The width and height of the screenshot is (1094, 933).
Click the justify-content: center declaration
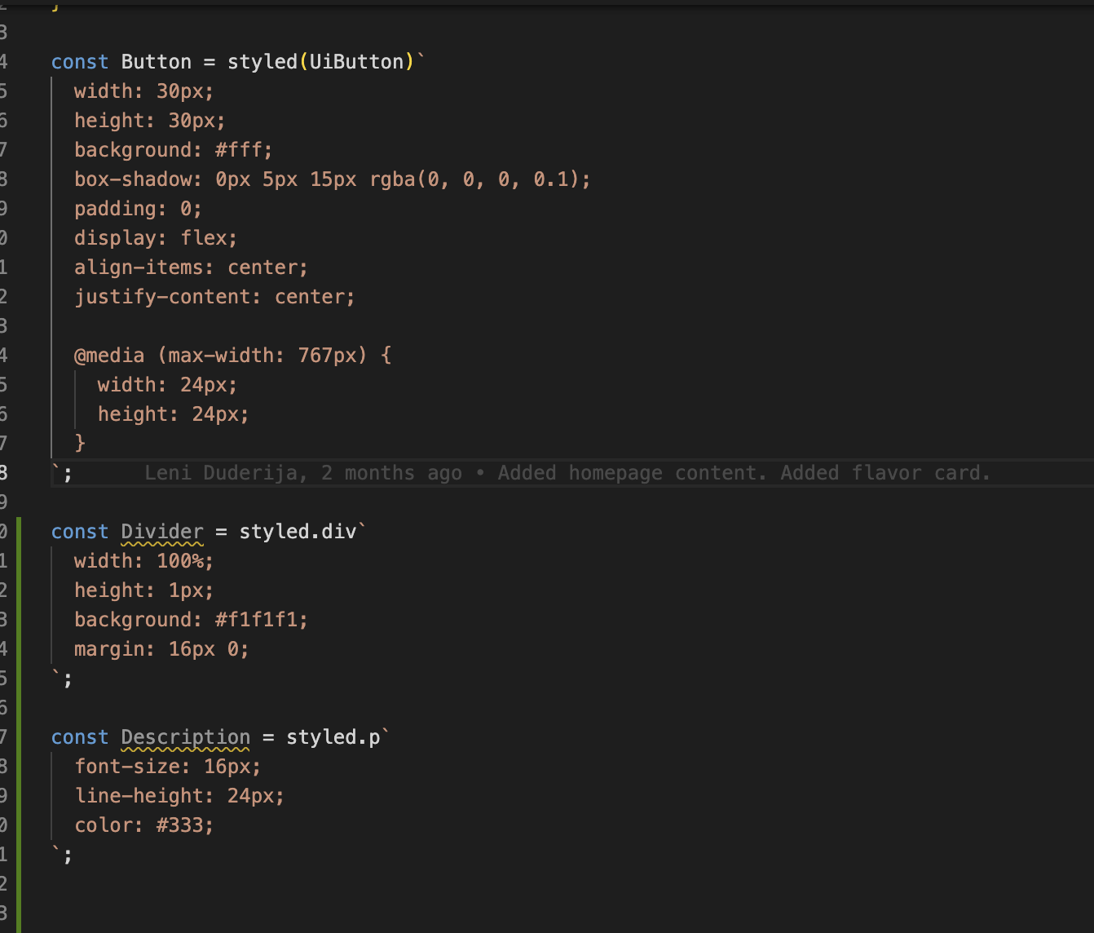point(214,296)
